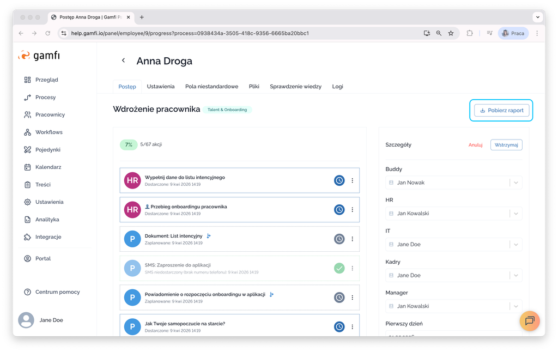Click the browser address bar
Viewport: 558px width, 352px height.
click(x=240, y=33)
